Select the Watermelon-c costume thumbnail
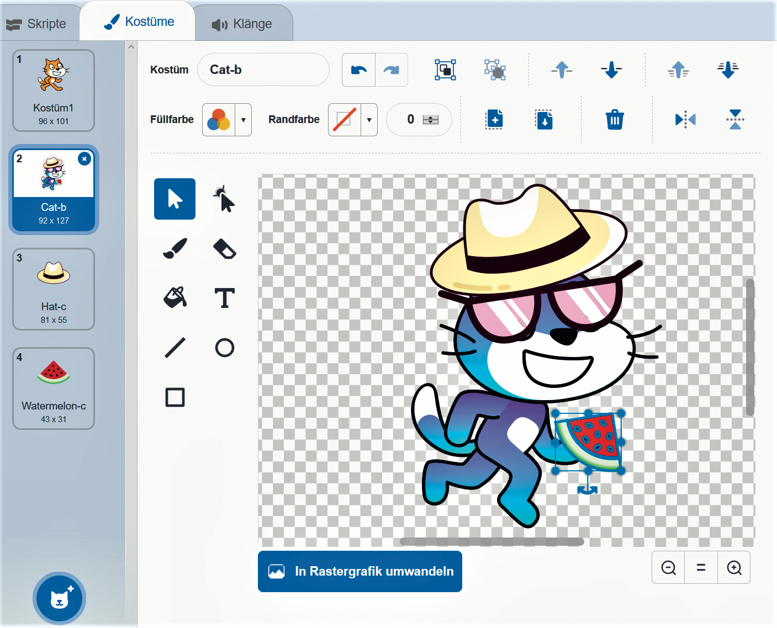The image size is (777, 628). (54, 388)
